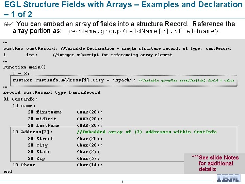
Task: Click the '10 name;' line
Action: [24, 106]
